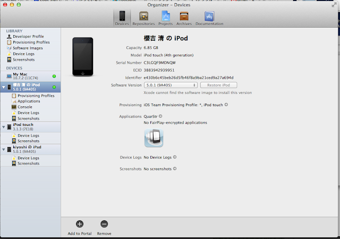The height and width of the screenshot is (239, 340).
Task: Click the capacity value 6.85 GB
Action: [x=151, y=48]
